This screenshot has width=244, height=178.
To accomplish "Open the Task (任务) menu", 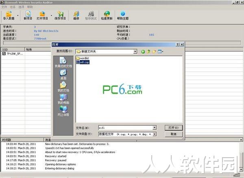I will (x=13, y=7).
